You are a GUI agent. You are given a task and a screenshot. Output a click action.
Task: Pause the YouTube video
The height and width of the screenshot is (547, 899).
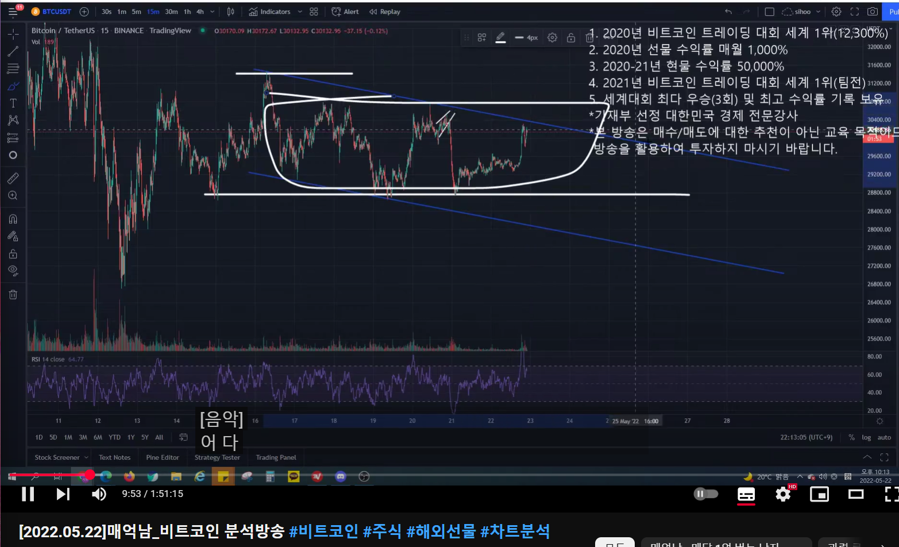pos(28,494)
